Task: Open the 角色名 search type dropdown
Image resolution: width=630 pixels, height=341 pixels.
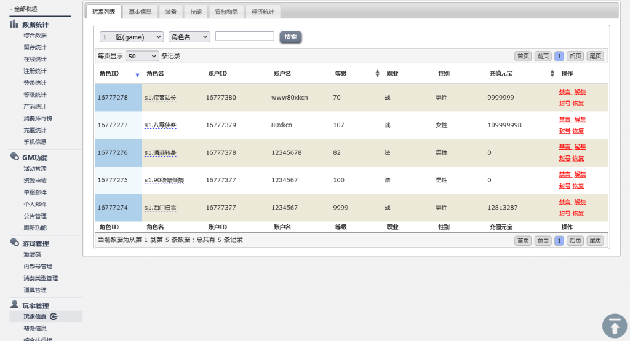Action: [x=189, y=37]
